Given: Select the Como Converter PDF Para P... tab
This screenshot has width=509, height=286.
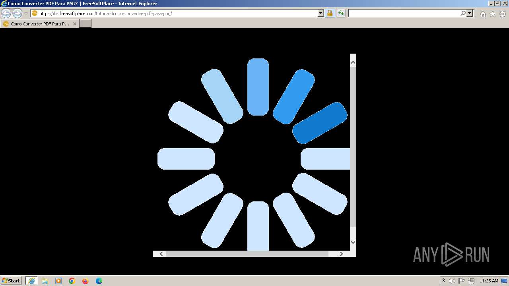Looking at the screenshot, I should pos(40,24).
